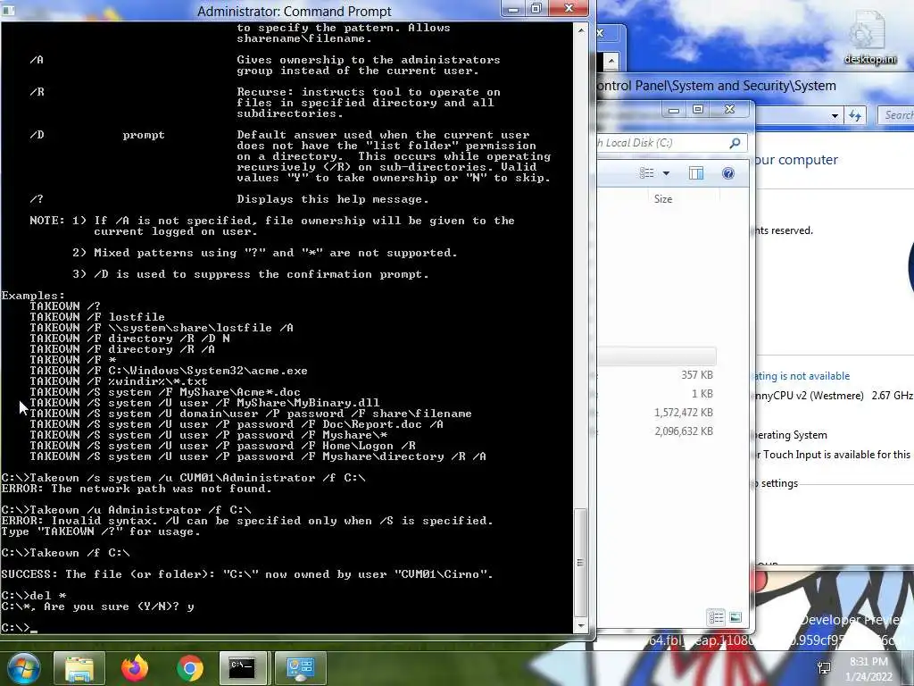
Task: Click the Explorer change view icon
Action: click(646, 173)
